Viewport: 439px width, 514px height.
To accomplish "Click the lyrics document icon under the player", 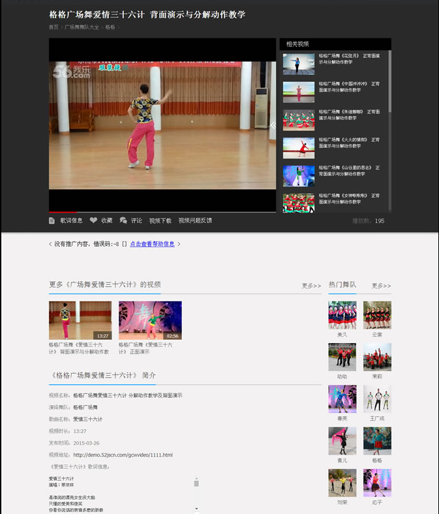I will 52,220.
